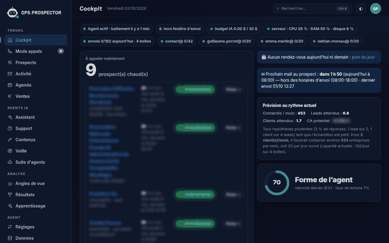Click the Agenda calendar icon
The width and height of the screenshot is (389, 243).
10,85
